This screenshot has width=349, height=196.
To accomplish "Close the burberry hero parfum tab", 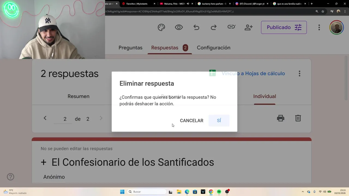I will coord(230,4).
